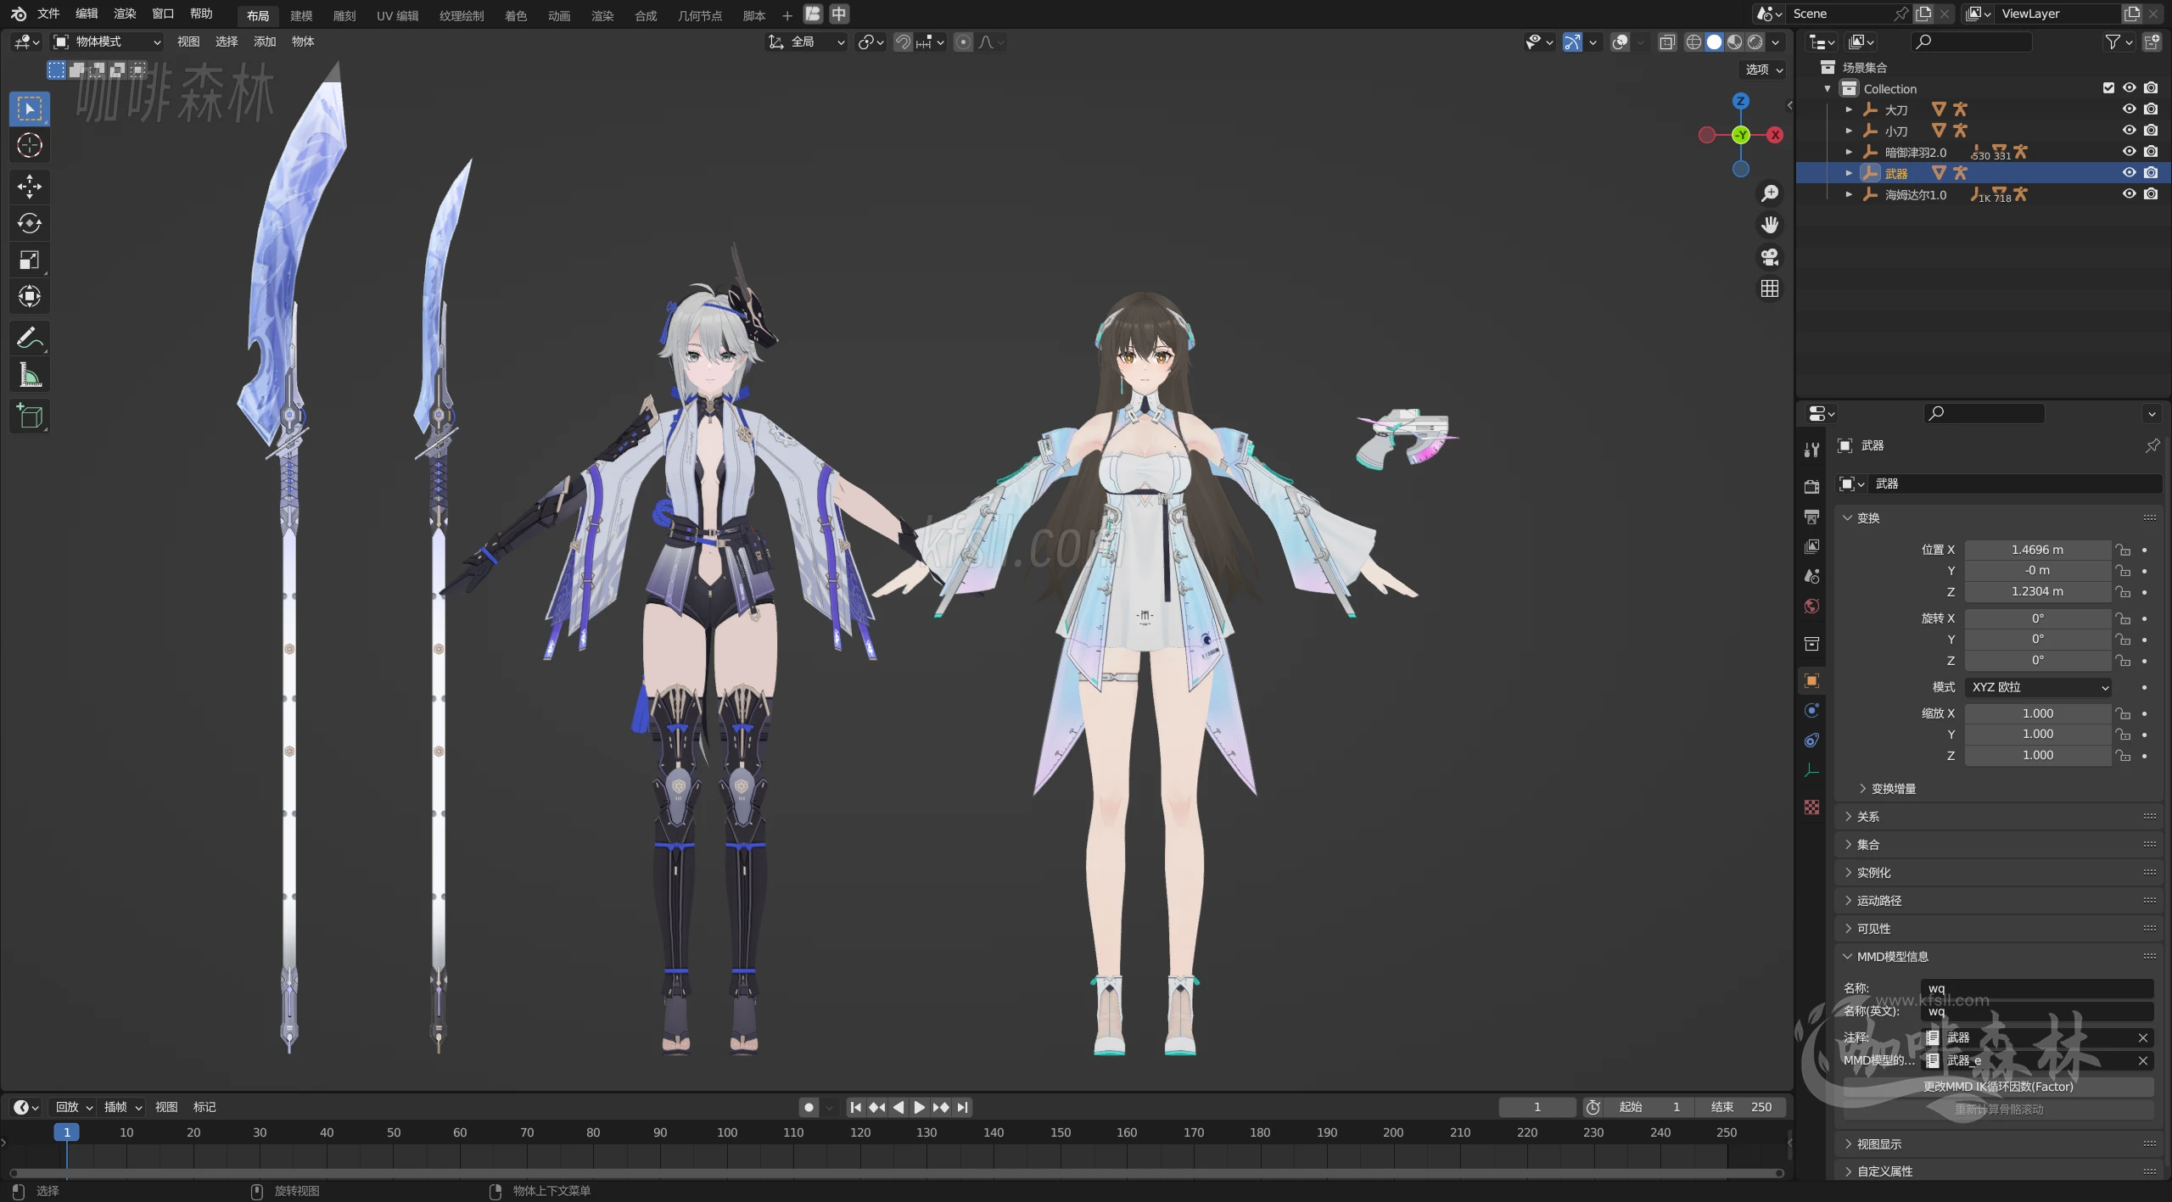Viewport: 2172px width, 1202px height.
Task: Select the Add Cube tool
Action: coord(30,417)
